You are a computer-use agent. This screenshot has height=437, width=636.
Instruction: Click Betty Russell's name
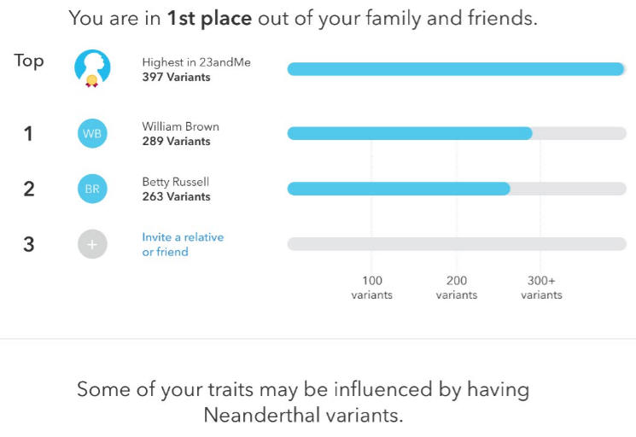(x=176, y=182)
